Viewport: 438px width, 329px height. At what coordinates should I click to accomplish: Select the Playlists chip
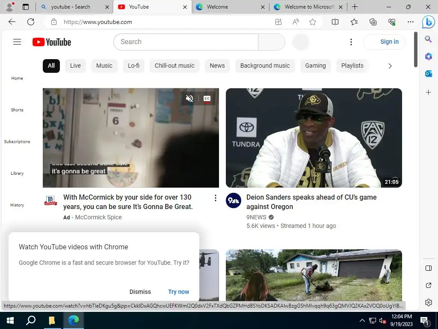(352, 66)
